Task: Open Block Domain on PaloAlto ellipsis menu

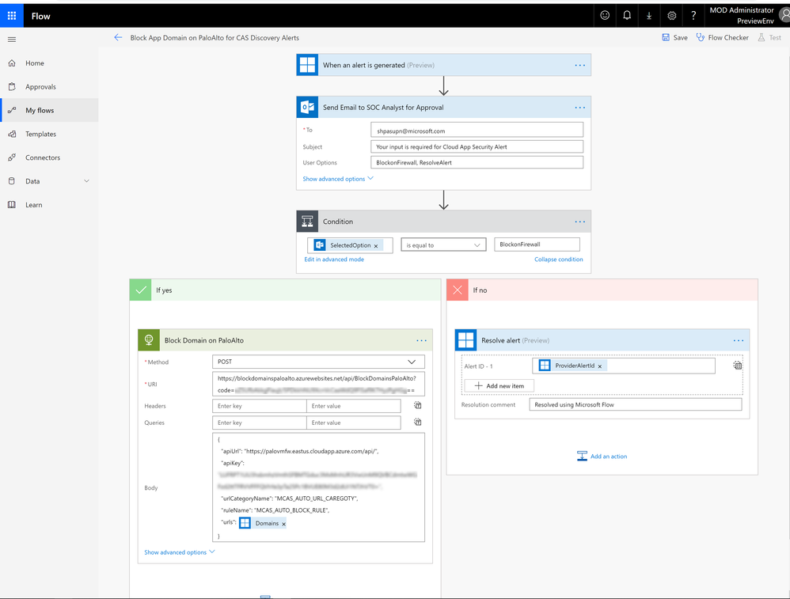Action: (421, 340)
